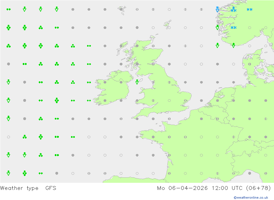The width and height of the screenshot is (274, 200).
Task: Click the triple blue snowflake symbol over Norway
Action: point(233,9)
